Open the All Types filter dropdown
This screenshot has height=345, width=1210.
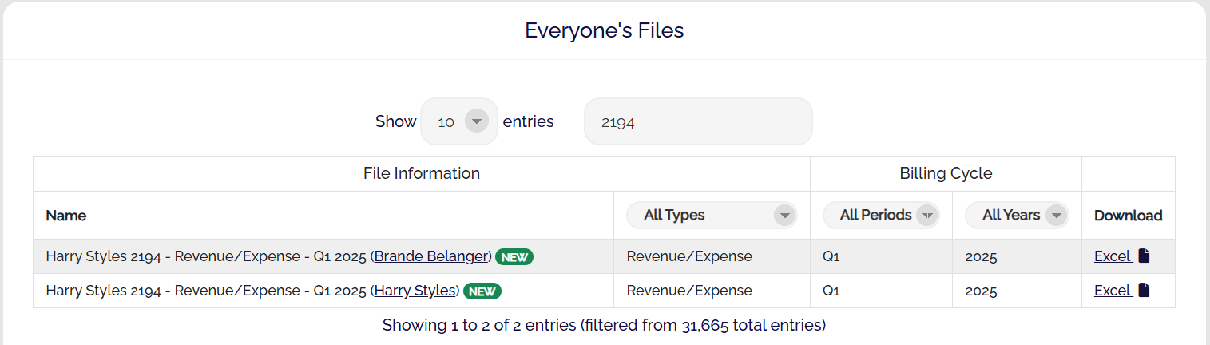[711, 215]
